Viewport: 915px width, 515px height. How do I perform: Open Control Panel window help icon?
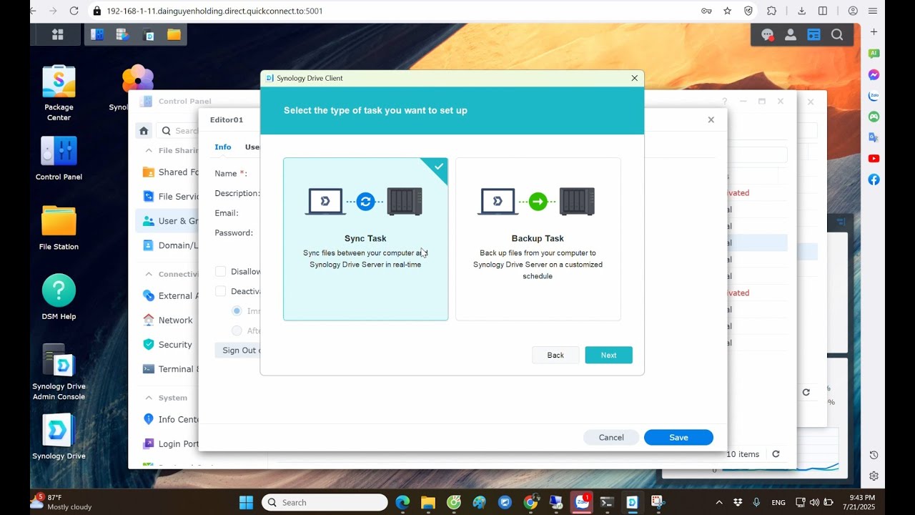pyautogui.click(x=724, y=102)
